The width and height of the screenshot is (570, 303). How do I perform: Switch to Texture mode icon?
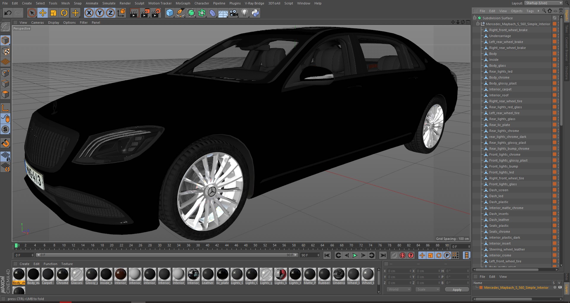coord(5,51)
